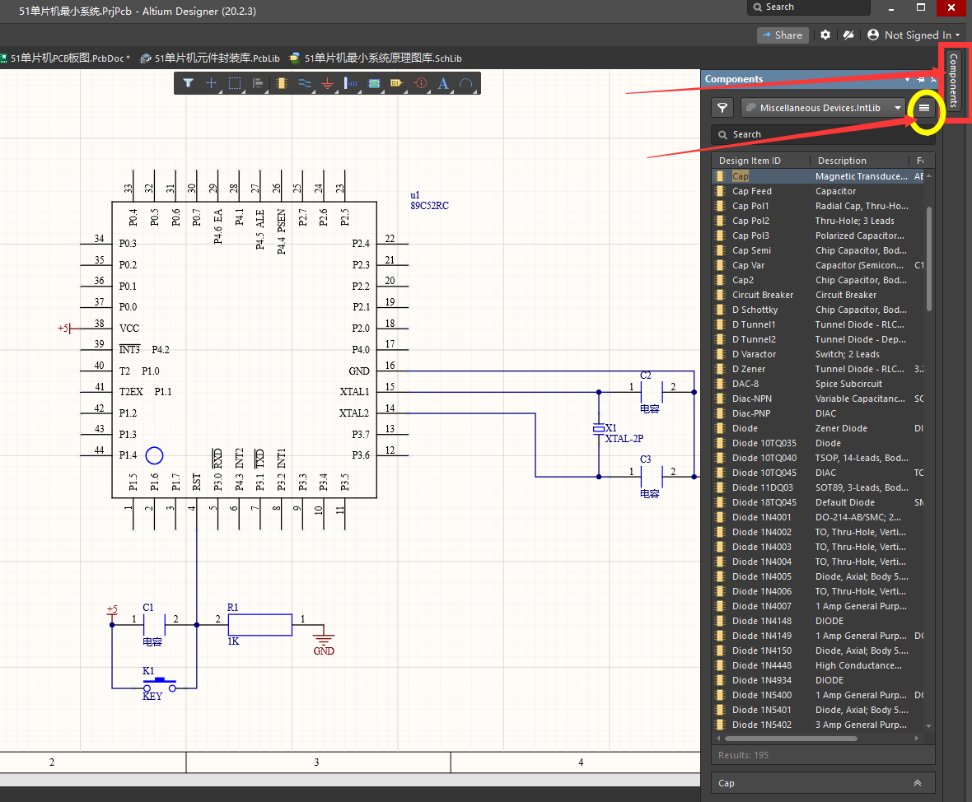This screenshot has height=802, width=972.
Task: Switch to the 51单片机元件封装库.PcbLib tab
Action: pos(211,58)
